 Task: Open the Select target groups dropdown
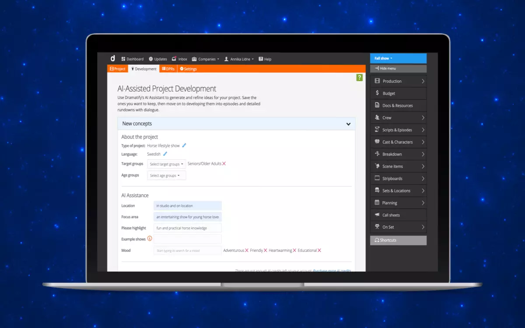click(166, 164)
